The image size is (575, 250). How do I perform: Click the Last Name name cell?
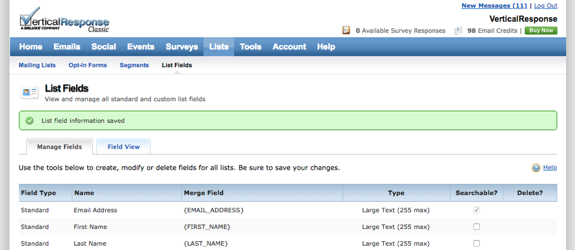point(90,244)
